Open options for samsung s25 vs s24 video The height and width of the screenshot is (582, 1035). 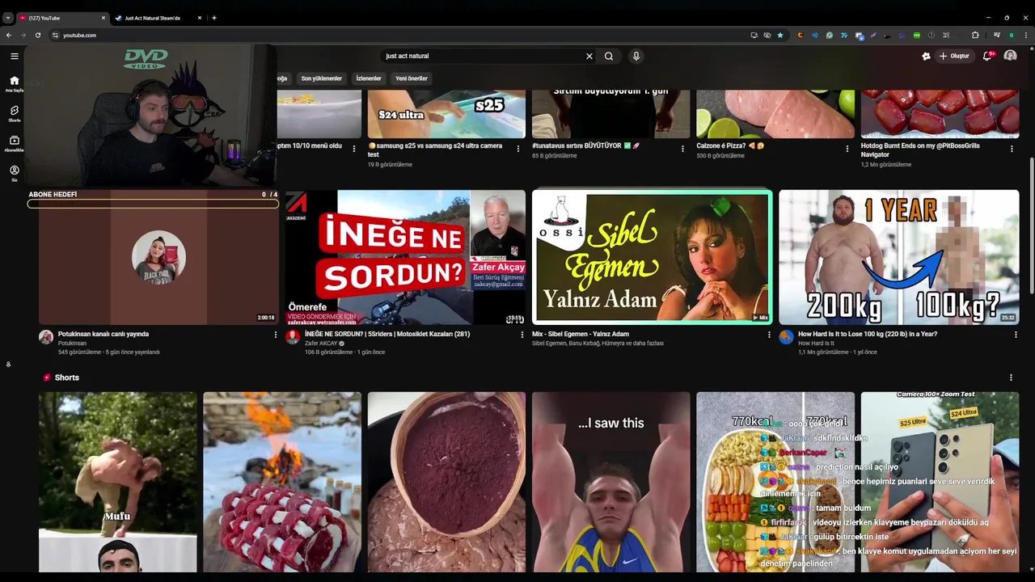click(x=518, y=149)
